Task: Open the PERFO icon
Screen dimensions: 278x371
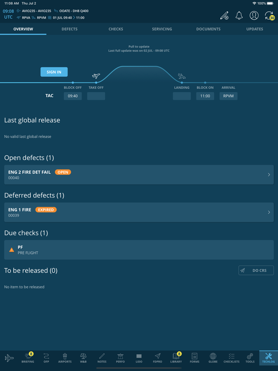Action: [x=120, y=358]
